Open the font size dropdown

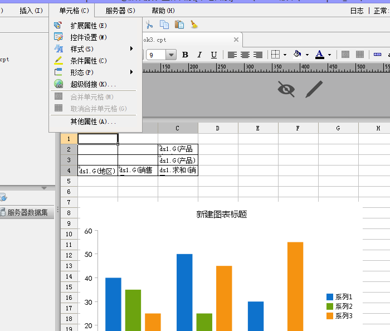170,55
